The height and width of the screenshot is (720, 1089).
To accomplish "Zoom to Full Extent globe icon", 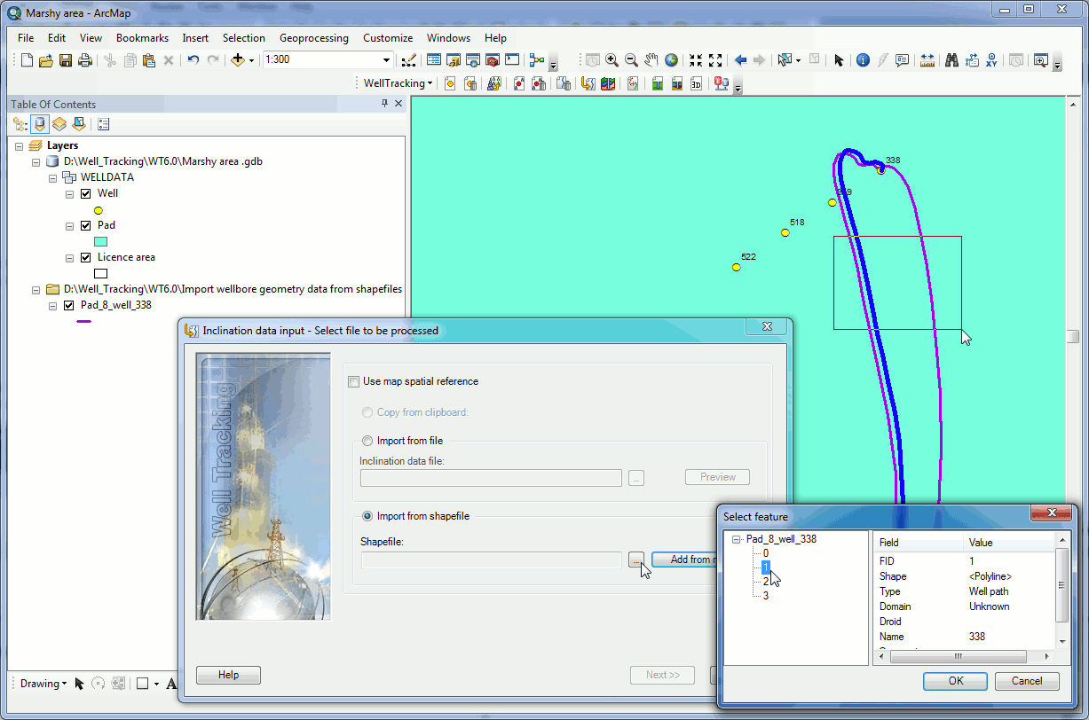I will click(x=671, y=60).
